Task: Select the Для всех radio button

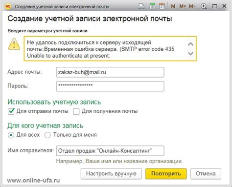Action: [x=11, y=135]
